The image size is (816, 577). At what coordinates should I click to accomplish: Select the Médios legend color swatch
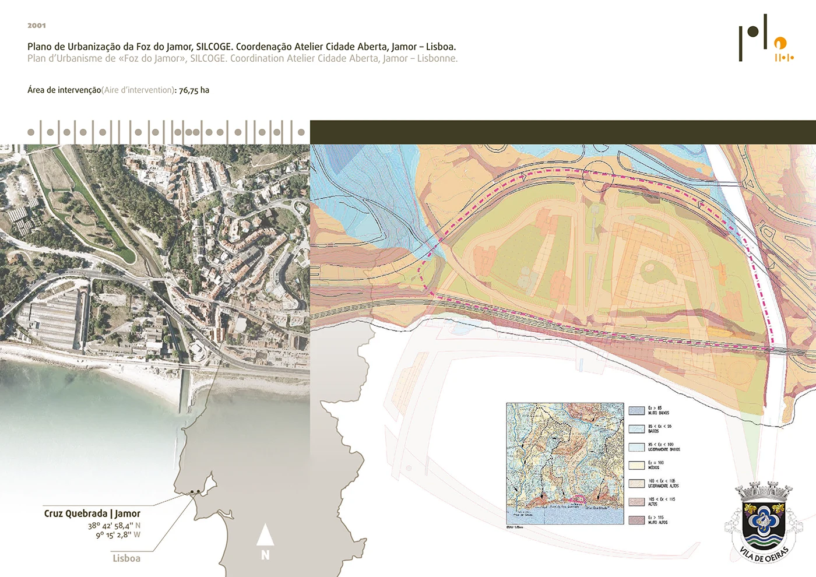[x=636, y=465]
